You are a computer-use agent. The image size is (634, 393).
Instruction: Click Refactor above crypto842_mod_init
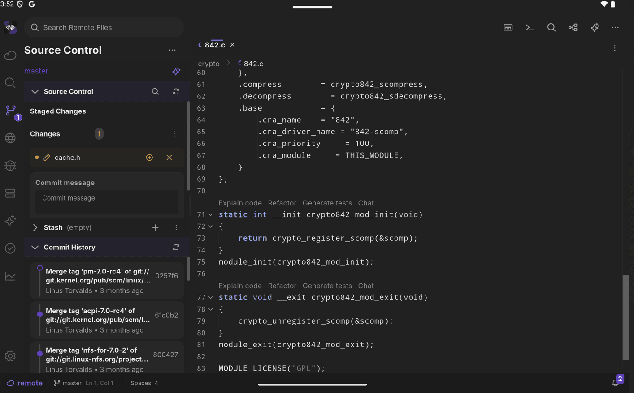click(x=282, y=203)
